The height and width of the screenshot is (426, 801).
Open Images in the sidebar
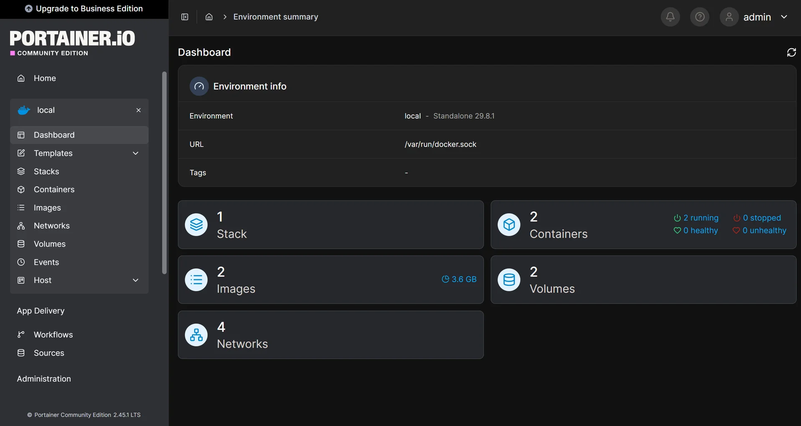[79, 208]
